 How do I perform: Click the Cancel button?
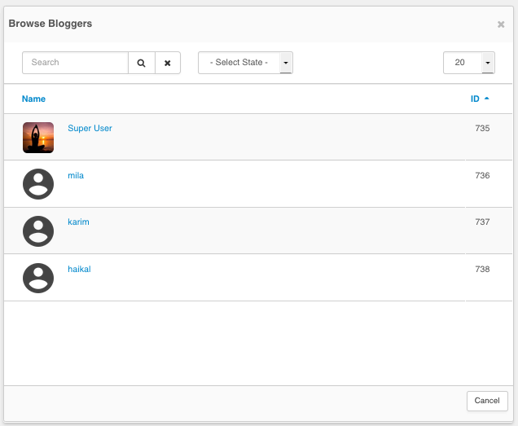(x=487, y=401)
